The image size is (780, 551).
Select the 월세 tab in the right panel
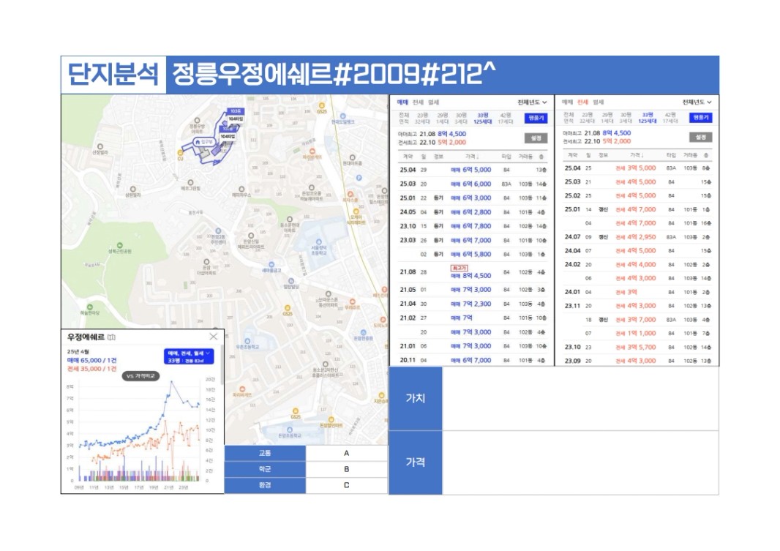tap(598, 102)
